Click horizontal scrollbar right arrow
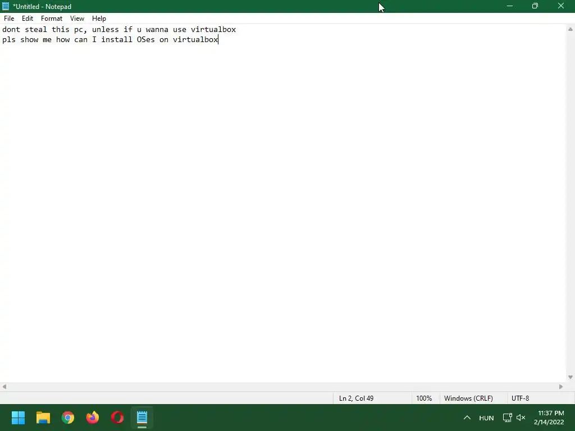This screenshot has height=431, width=575. pyautogui.click(x=561, y=387)
